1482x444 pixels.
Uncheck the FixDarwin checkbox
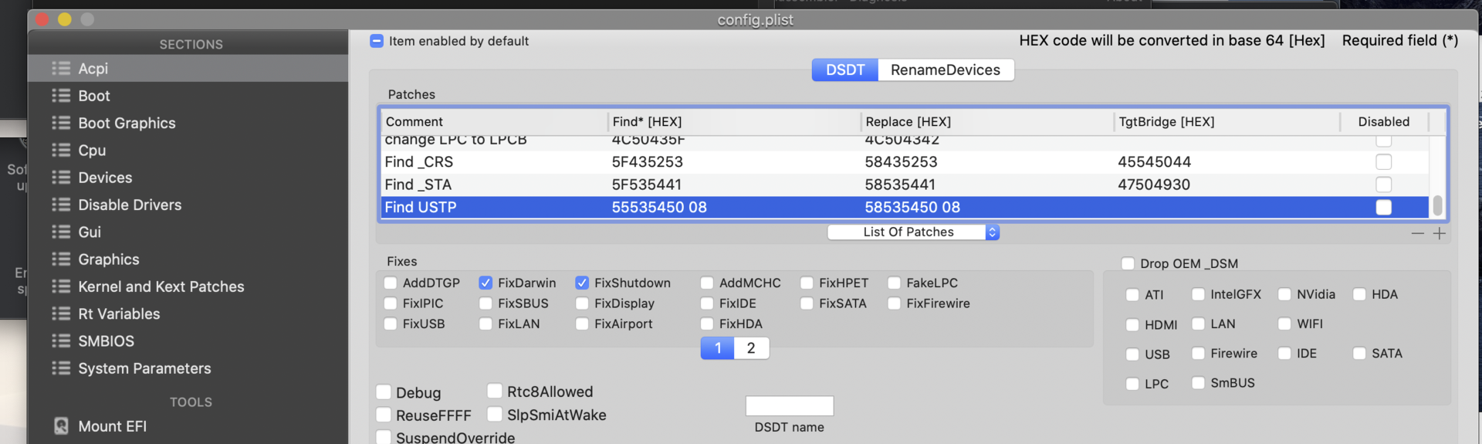(486, 283)
